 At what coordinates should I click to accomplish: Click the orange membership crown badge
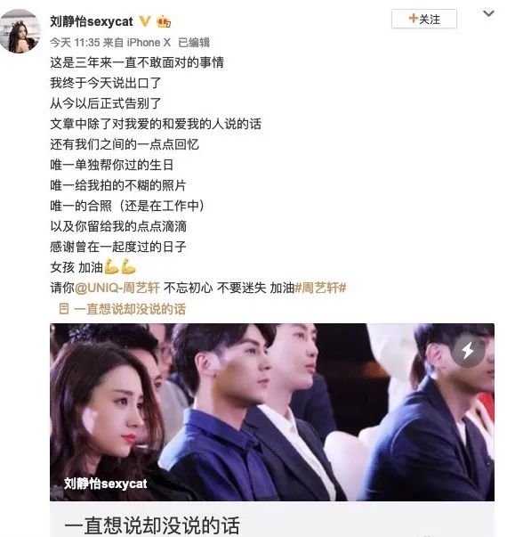pos(164,22)
